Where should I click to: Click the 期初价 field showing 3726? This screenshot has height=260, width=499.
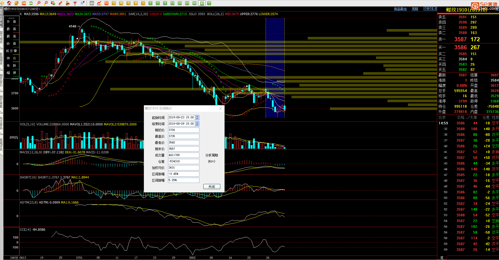(183, 130)
